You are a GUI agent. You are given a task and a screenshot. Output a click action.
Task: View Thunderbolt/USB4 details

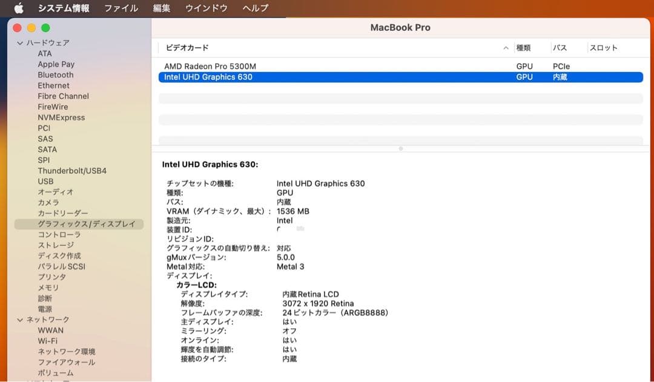click(71, 170)
